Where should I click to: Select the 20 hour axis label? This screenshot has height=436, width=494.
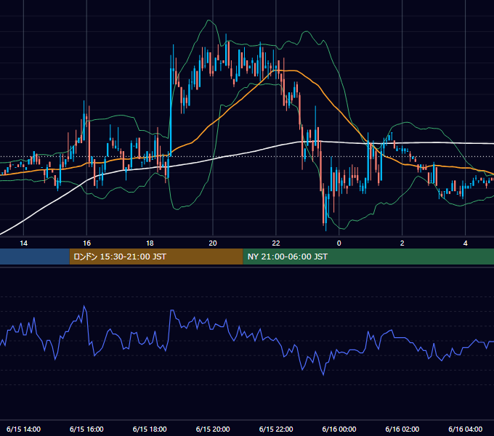213,243
